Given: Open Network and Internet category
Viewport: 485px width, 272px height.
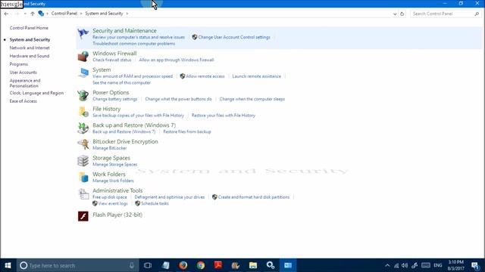Looking at the screenshot, I should pos(30,48).
